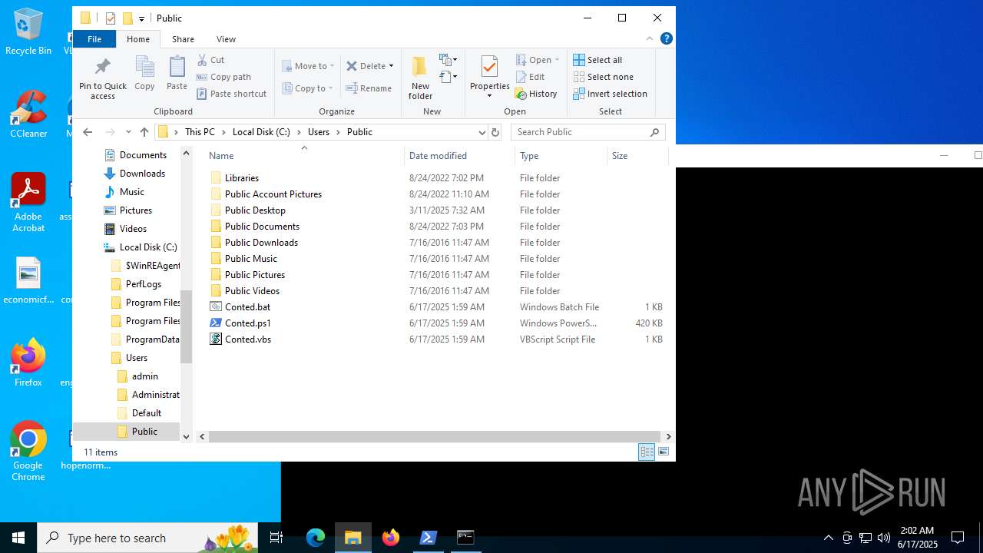Open the address bar history dropdown

[482, 132]
